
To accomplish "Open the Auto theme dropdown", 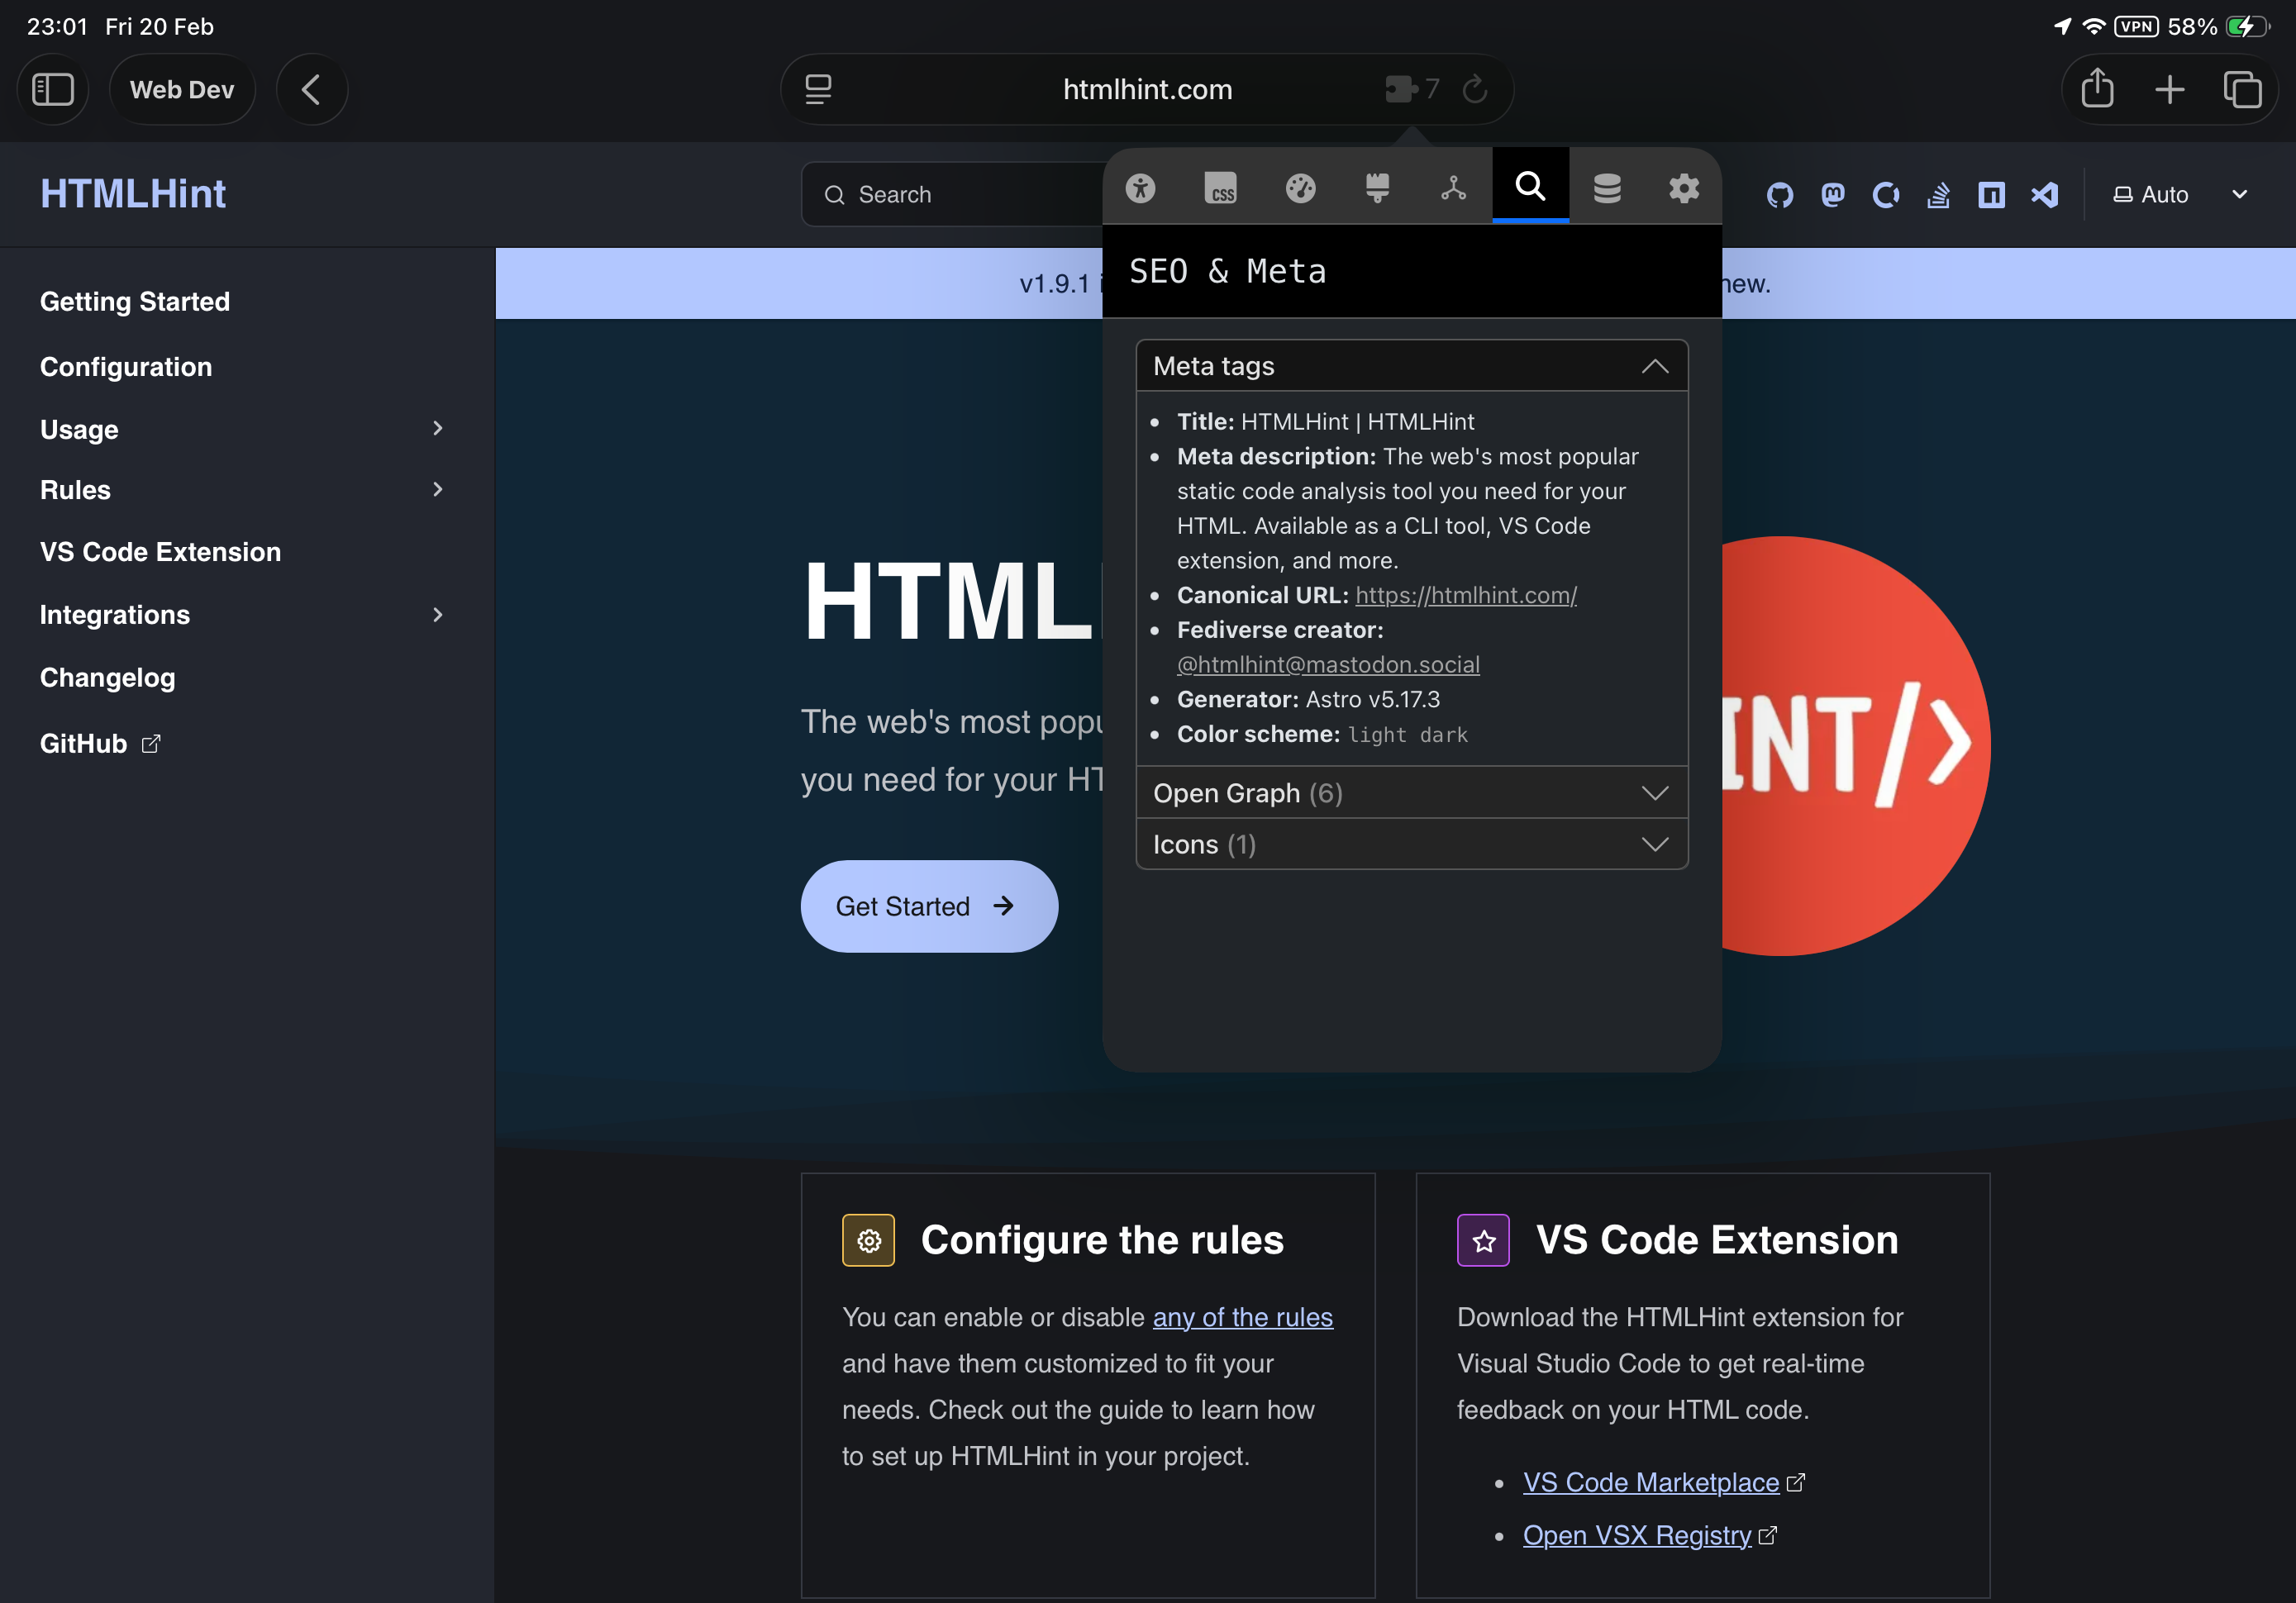I will pyautogui.click(x=2180, y=194).
